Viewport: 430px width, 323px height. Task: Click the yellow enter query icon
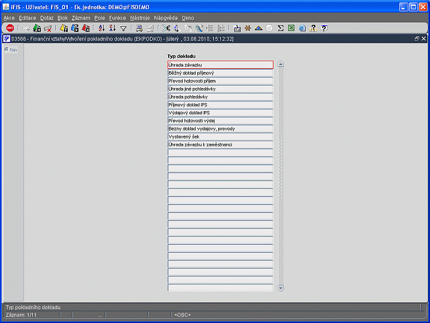pyautogui.click(x=64, y=28)
